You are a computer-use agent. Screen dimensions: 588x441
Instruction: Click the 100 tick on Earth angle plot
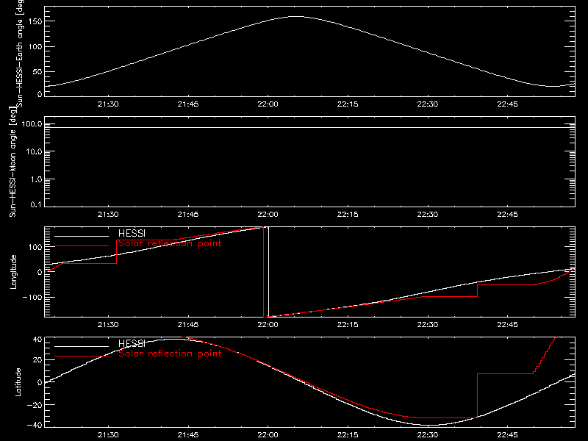(x=35, y=47)
